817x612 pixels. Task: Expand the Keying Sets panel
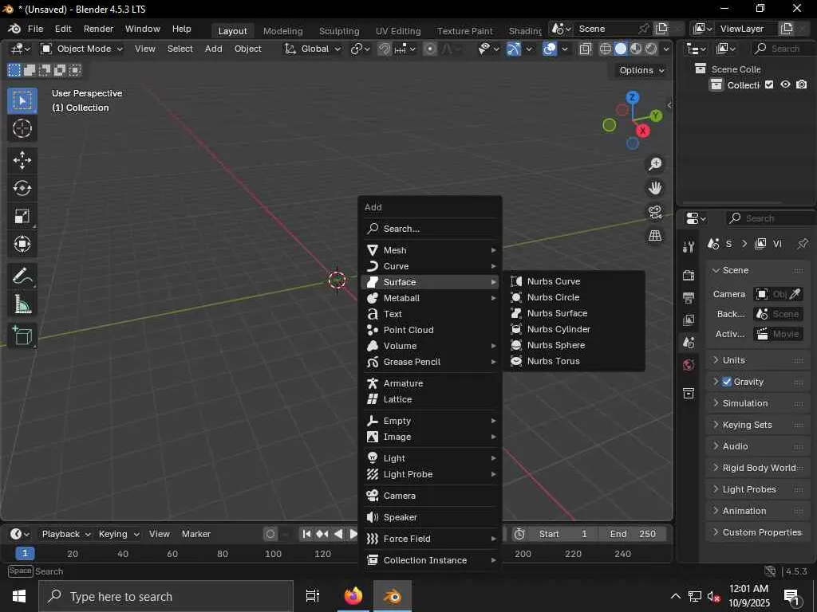point(759,425)
